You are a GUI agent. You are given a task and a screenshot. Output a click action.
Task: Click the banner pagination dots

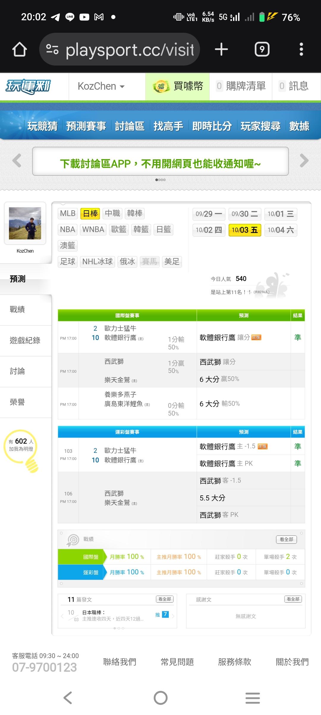160,180
